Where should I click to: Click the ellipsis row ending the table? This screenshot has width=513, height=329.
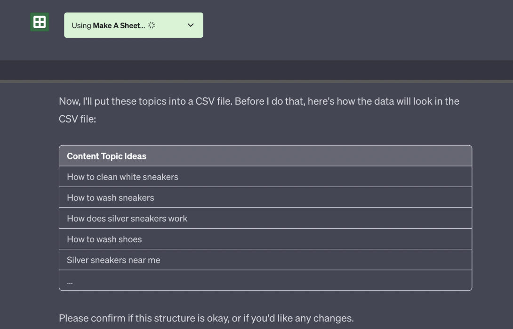(x=70, y=281)
